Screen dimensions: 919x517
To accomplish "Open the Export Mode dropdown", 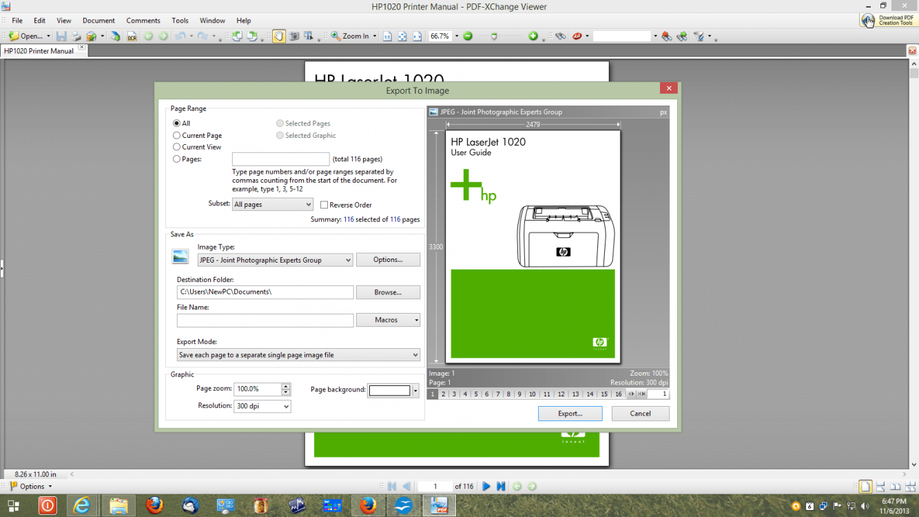I will pos(298,355).
